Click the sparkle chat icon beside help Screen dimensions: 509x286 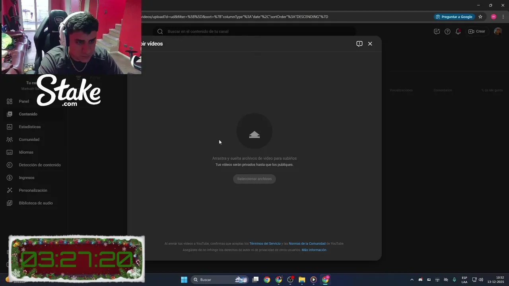[437, 31]
